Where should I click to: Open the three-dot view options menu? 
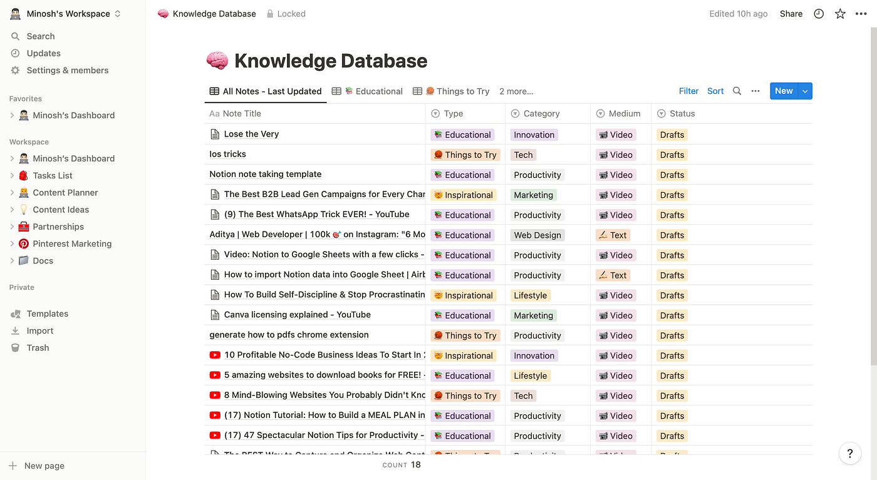756,91
